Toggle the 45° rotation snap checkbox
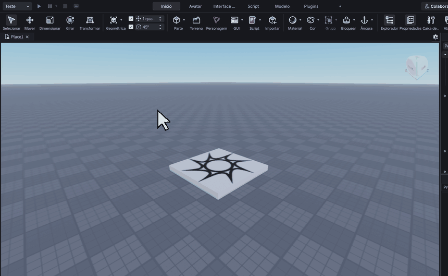The width and height of the screenshot is (448, 276). point(131,27)
